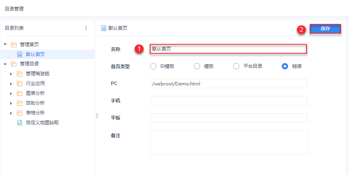The image size is (349, 174).
Task: Click the 名称 input field
Action: [x=228, y=49]
